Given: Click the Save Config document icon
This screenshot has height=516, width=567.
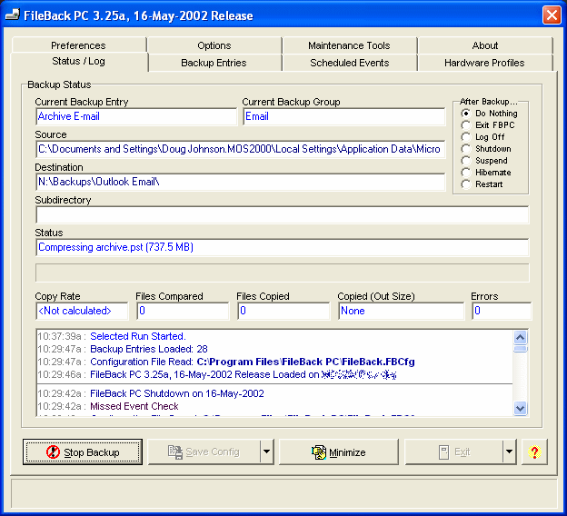Looking at the screenshot, I should click(x=175, y=452).
